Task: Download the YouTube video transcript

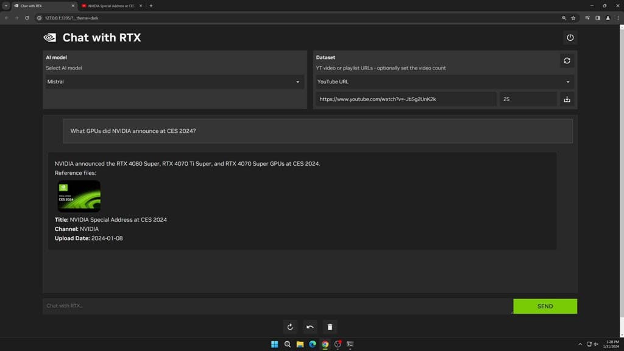Action: (567, 99)
